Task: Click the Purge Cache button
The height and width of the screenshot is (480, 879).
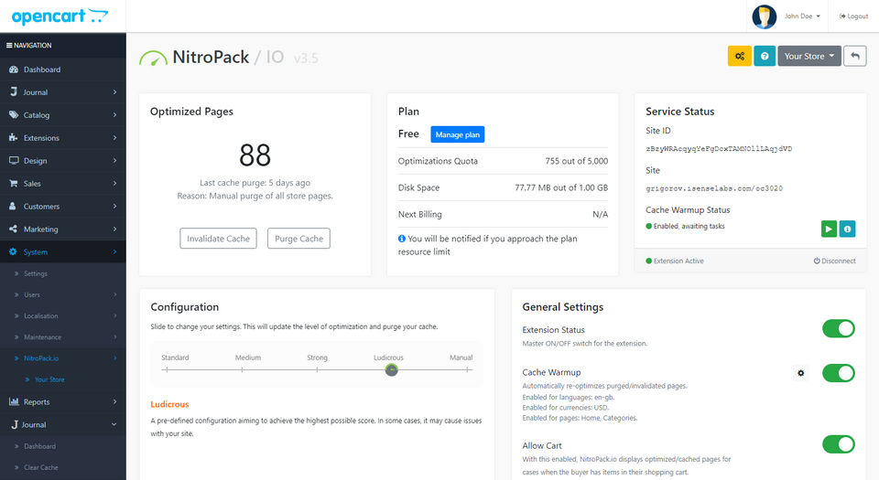Action: [298, 239]
